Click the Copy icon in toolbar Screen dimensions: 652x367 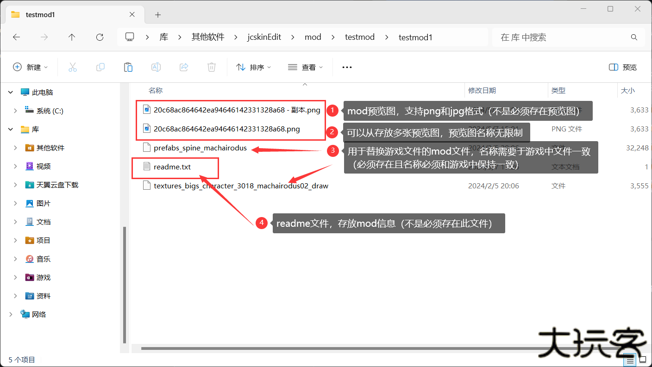coord(100,67)
